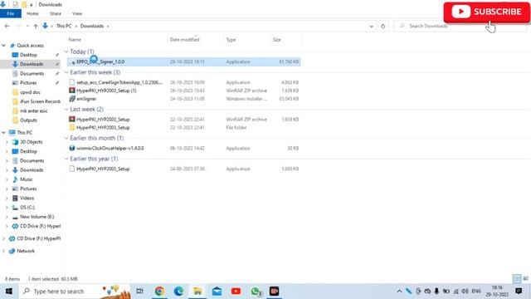Collapse the Earlier this month group
The width and height of the screenshot is (531, 299).
point(66,138)
